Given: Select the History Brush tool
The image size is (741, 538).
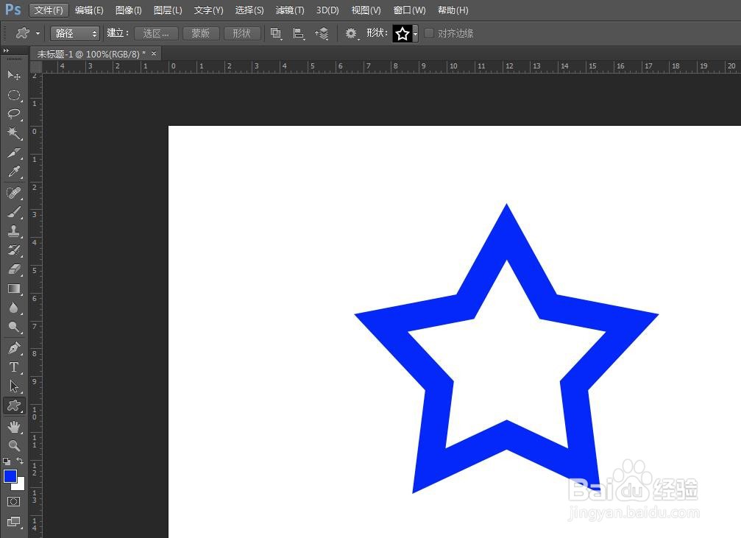Looking at the screenshot, I should 14,250.
